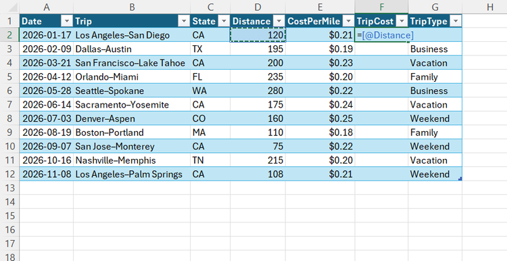Viewport: 507px width, 261px height.
Task: Click the San Francisco–Lake Tahoe cell
Action: (132, 63)
